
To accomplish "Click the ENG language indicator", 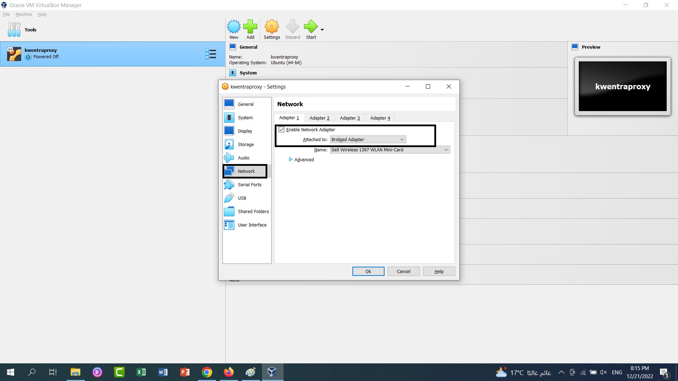I will pyautogui.click(x=617, y=372).
